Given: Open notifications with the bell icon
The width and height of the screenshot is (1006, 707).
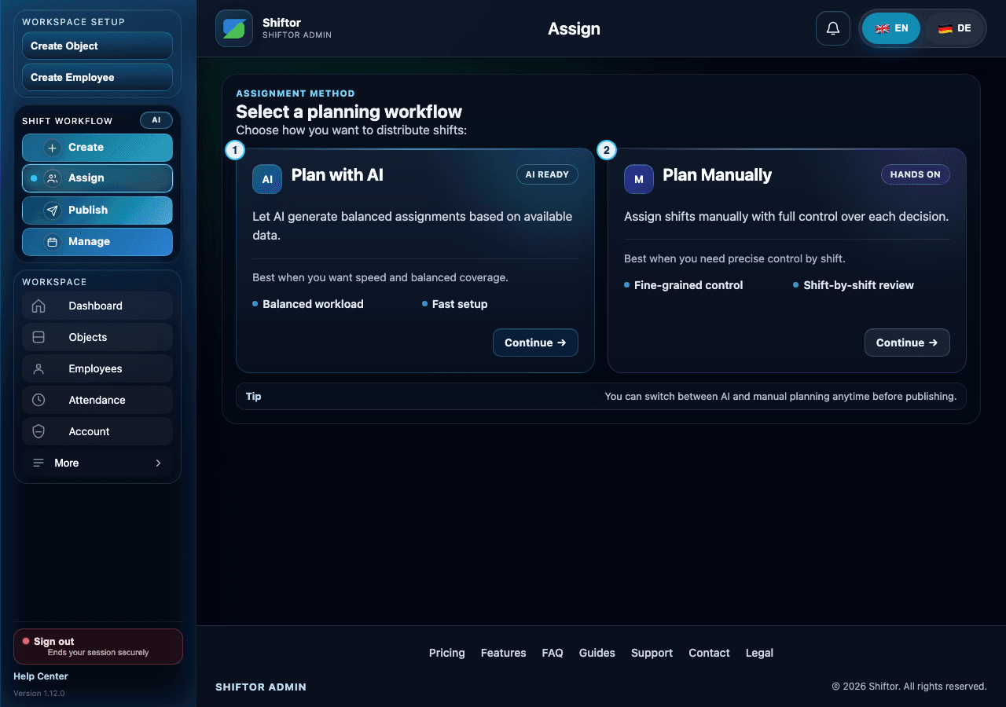Looking at the screenshot, I should [x=833, y=28].
